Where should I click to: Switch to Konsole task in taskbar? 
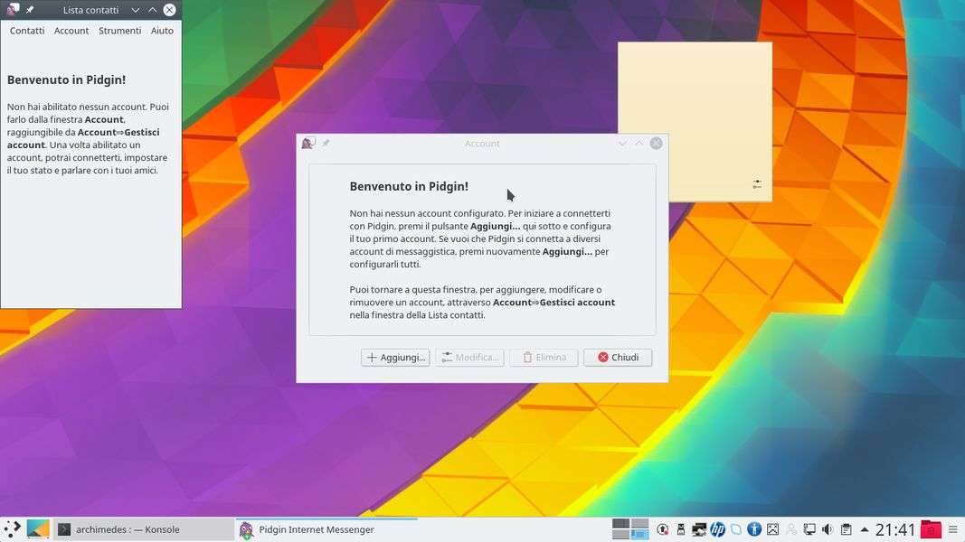118,529
